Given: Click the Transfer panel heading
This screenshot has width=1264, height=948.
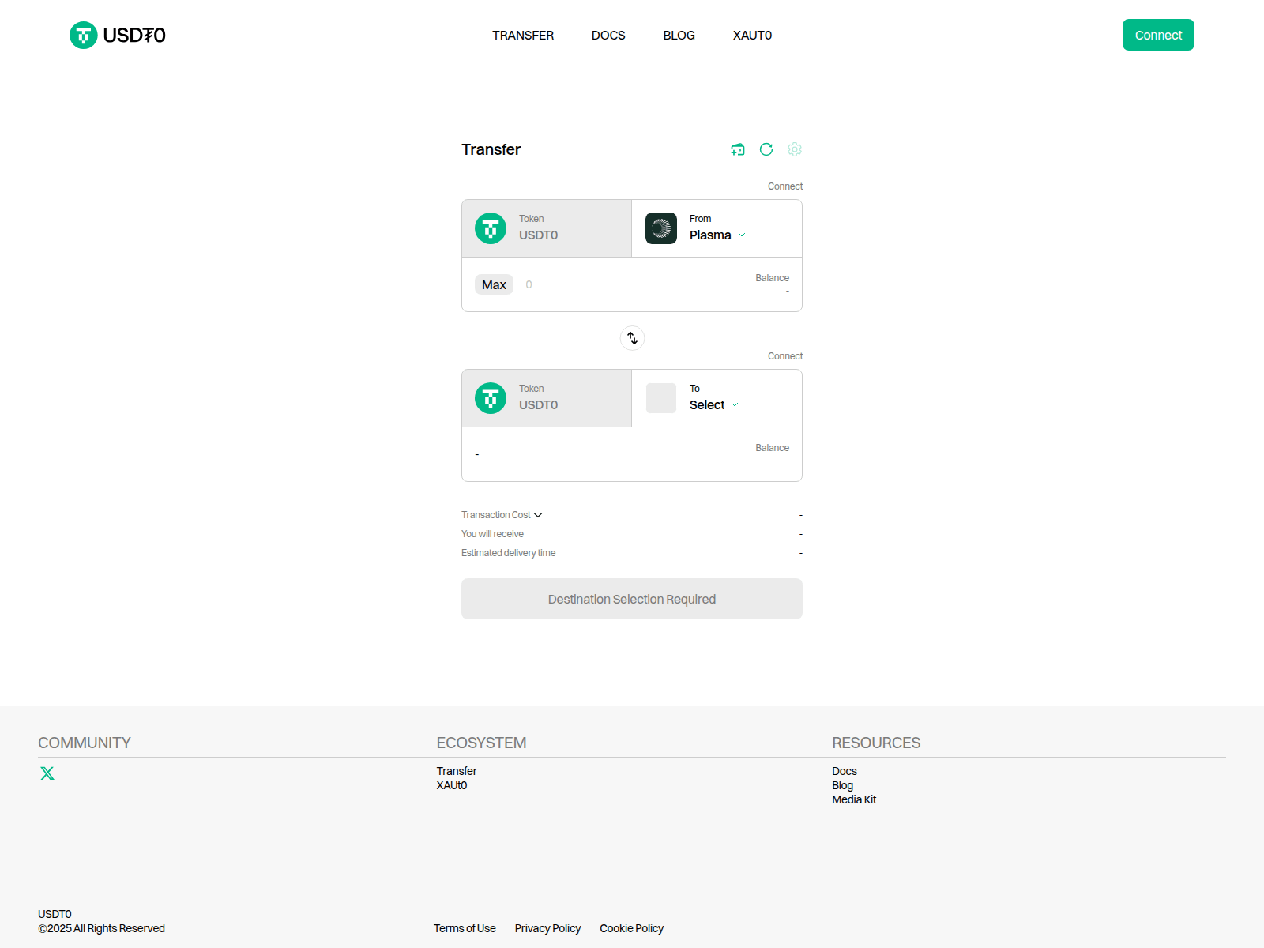Looking at the screenshot, I should point(491,149).
